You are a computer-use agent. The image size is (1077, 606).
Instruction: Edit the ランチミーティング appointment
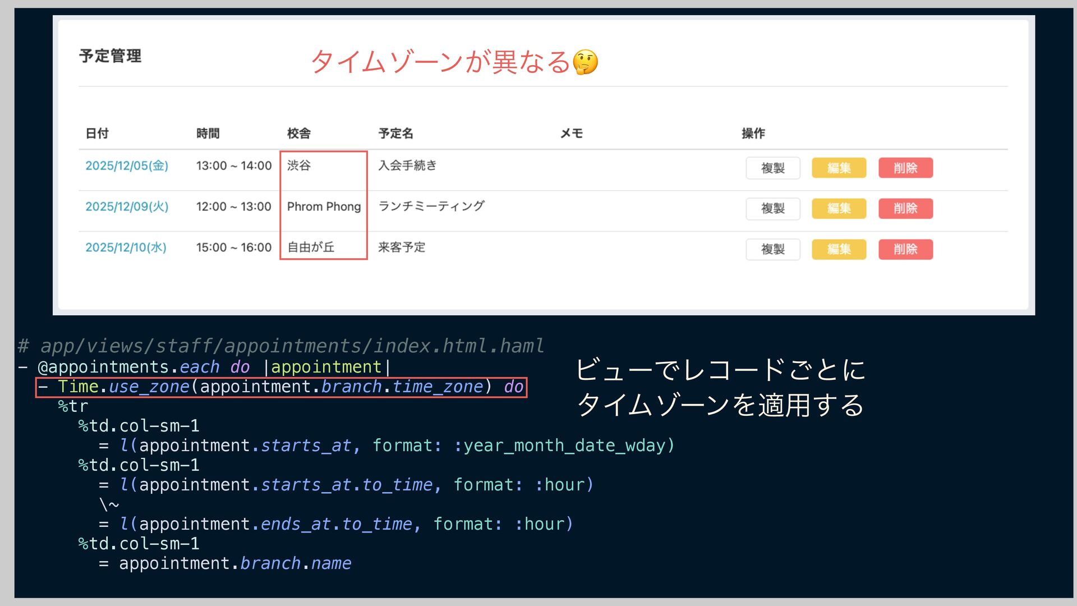[839, 209]
